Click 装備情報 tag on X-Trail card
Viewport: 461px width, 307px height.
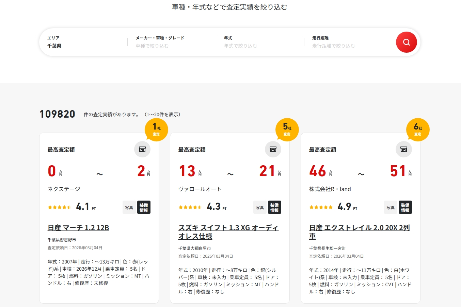405,207
